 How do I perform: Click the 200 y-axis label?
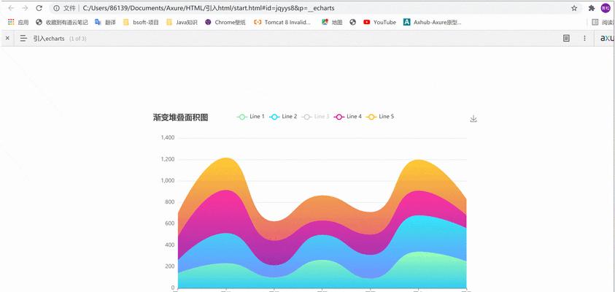click(x=170, y=266)
